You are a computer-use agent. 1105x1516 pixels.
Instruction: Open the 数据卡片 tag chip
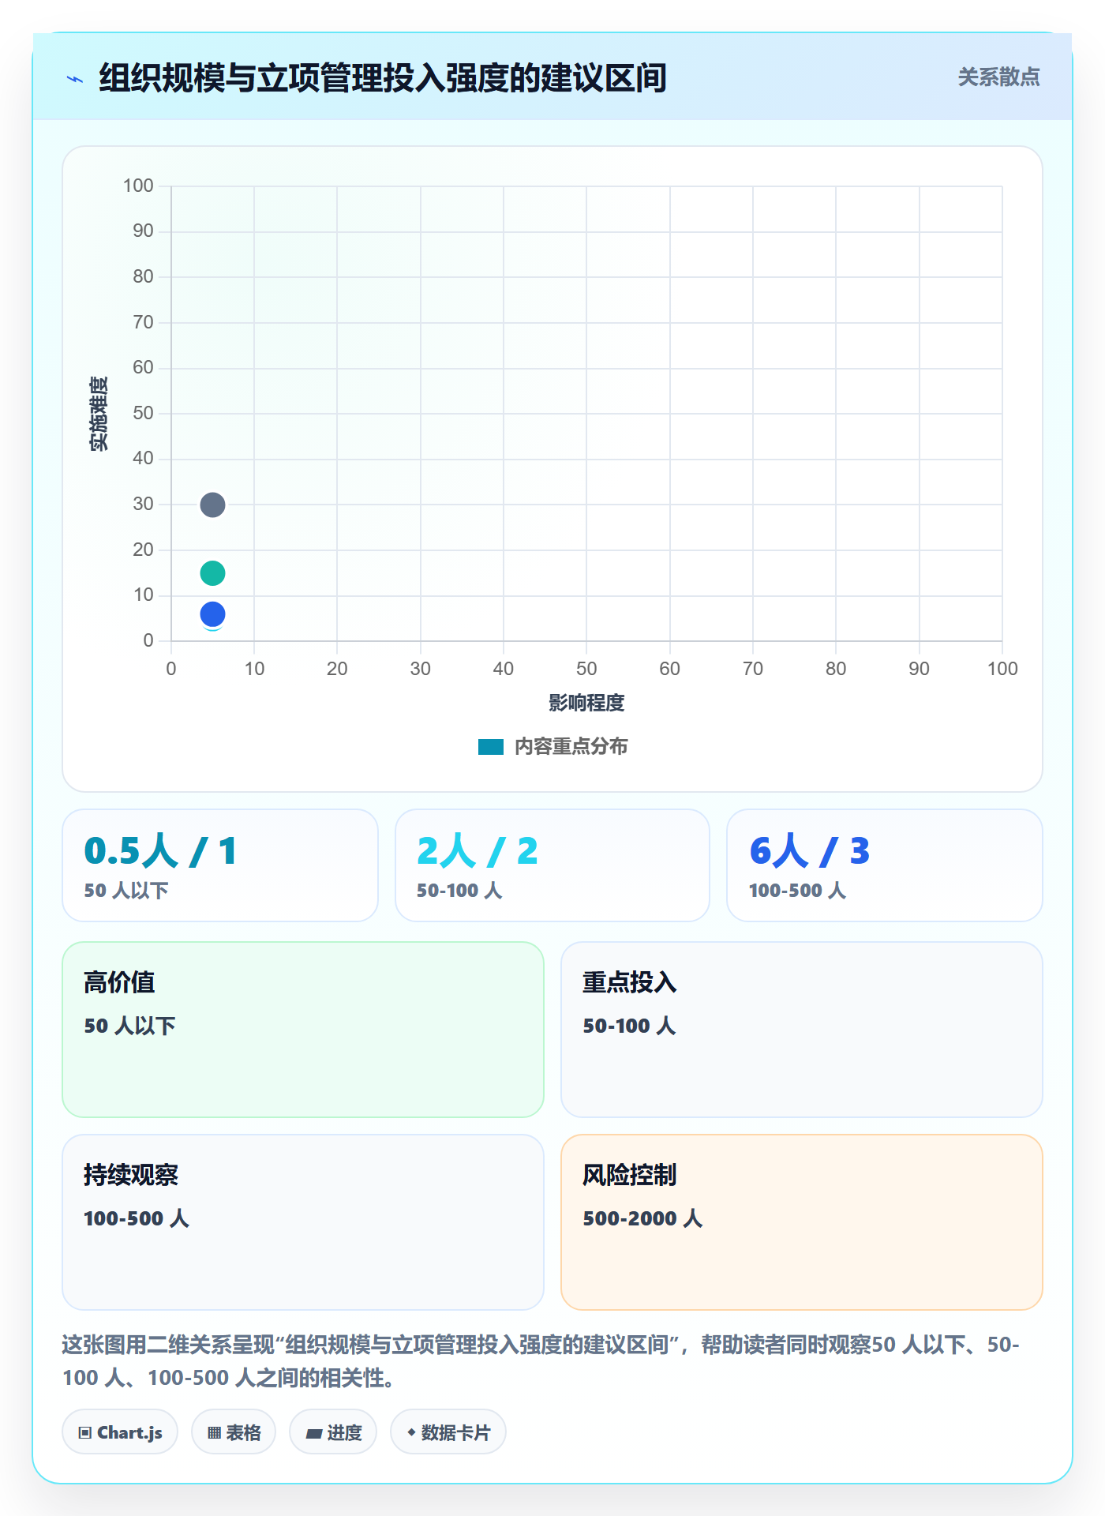click(x=448, y=1432)
